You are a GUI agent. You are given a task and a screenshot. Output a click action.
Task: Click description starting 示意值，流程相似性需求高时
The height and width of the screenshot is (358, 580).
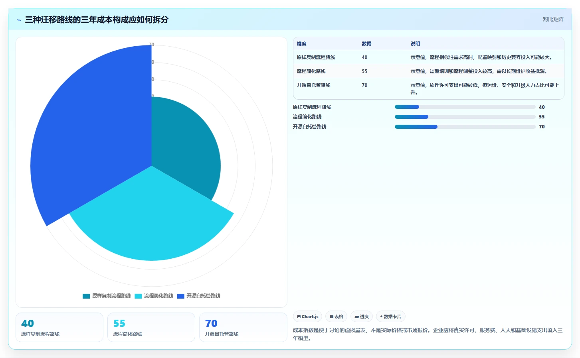[482, 57]
